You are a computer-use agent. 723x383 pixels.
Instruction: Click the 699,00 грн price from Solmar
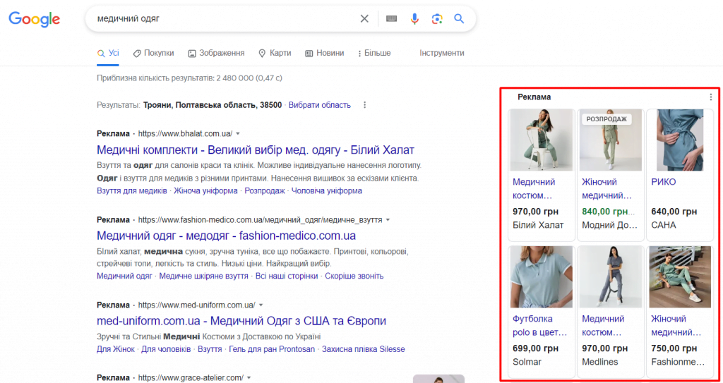coord(535,348)
